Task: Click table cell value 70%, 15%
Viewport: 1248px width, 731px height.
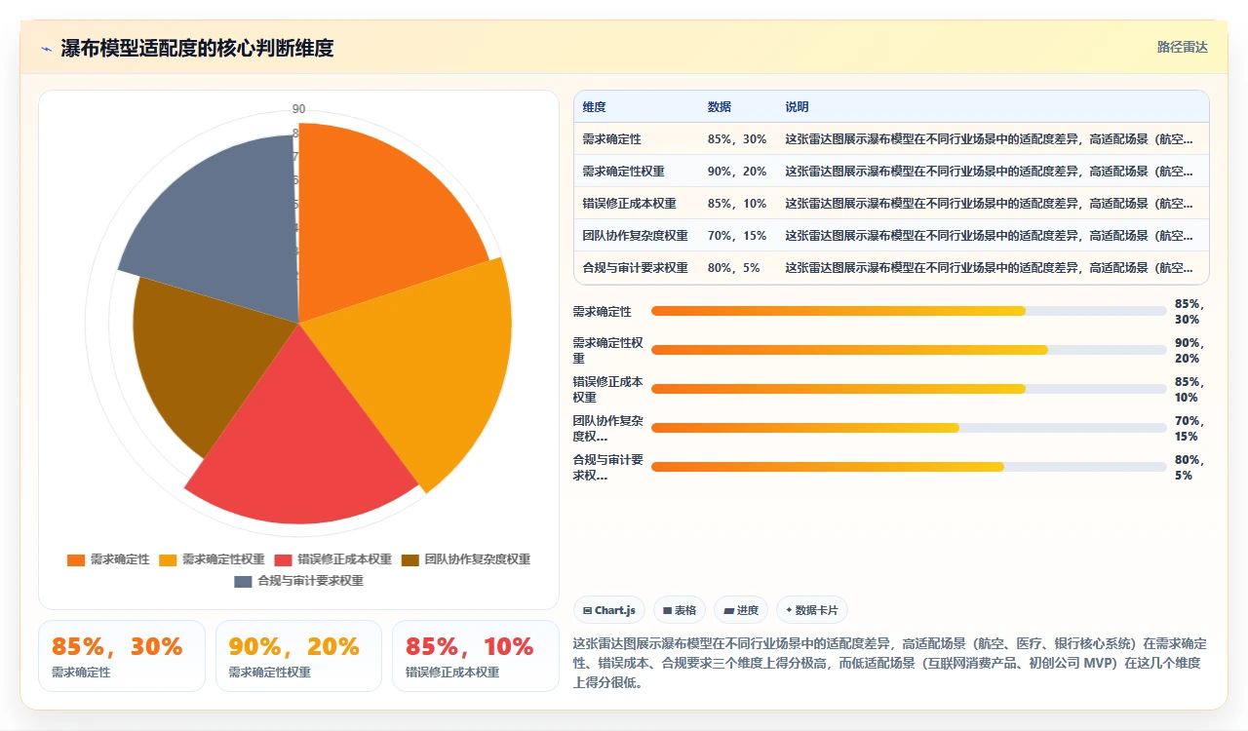Action: pyautogui.click(x=736, y=236)
